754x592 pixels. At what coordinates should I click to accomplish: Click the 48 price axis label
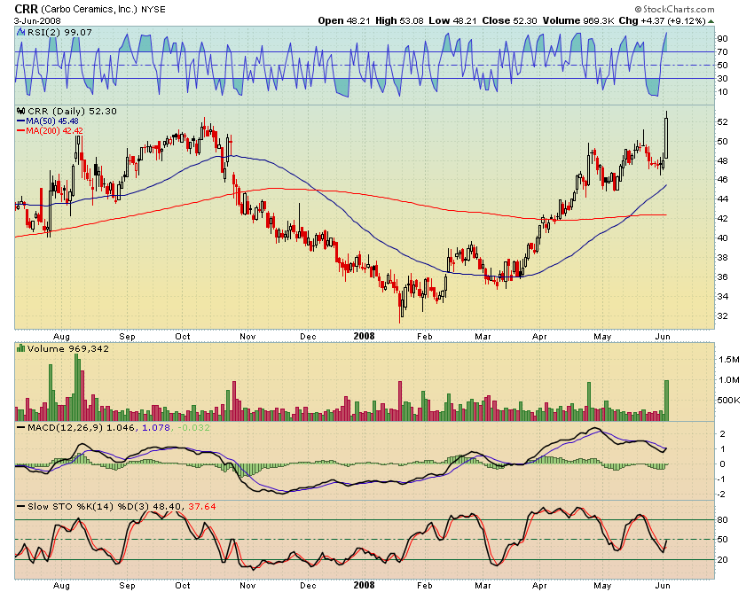pyautogui.click(x=722, y=161)
